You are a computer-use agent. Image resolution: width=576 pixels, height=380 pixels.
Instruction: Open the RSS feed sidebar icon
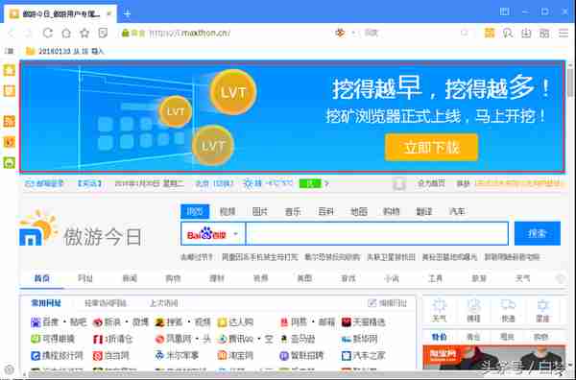click(x=10, y=121)
